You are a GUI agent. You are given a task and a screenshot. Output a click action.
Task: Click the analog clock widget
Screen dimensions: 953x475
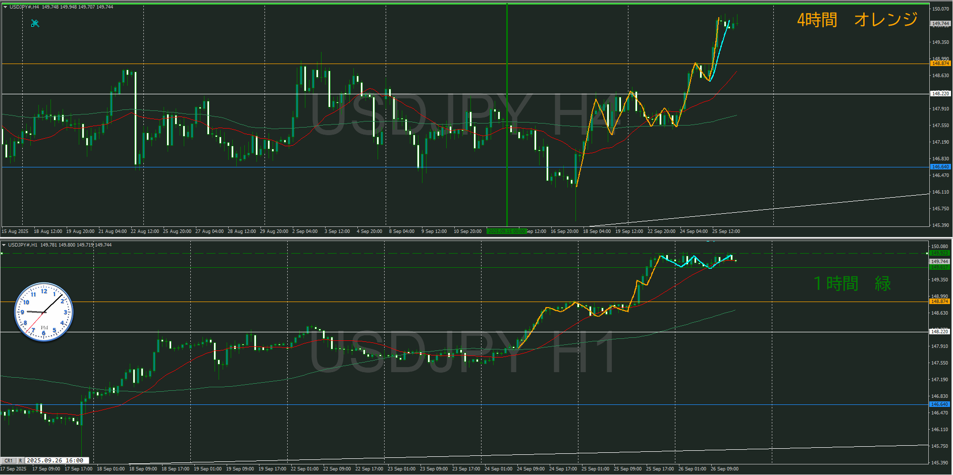44,312
